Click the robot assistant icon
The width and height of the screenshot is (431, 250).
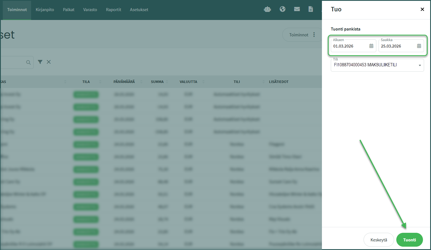tap(267, 9)
